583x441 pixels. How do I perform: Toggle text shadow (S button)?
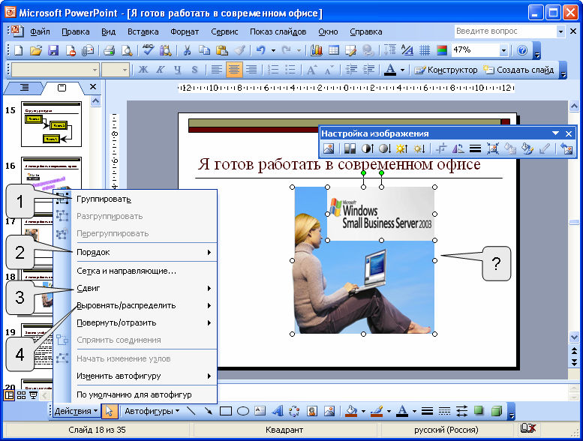click(x=195, y=70)
